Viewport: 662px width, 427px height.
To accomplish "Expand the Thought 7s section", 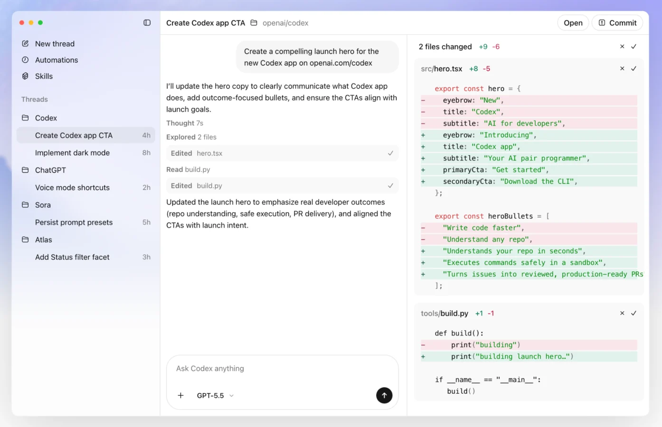I will click(185, 123).
